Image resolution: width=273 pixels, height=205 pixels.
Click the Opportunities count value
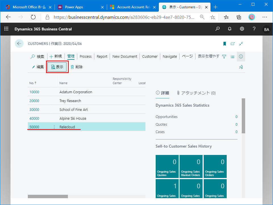236,117
